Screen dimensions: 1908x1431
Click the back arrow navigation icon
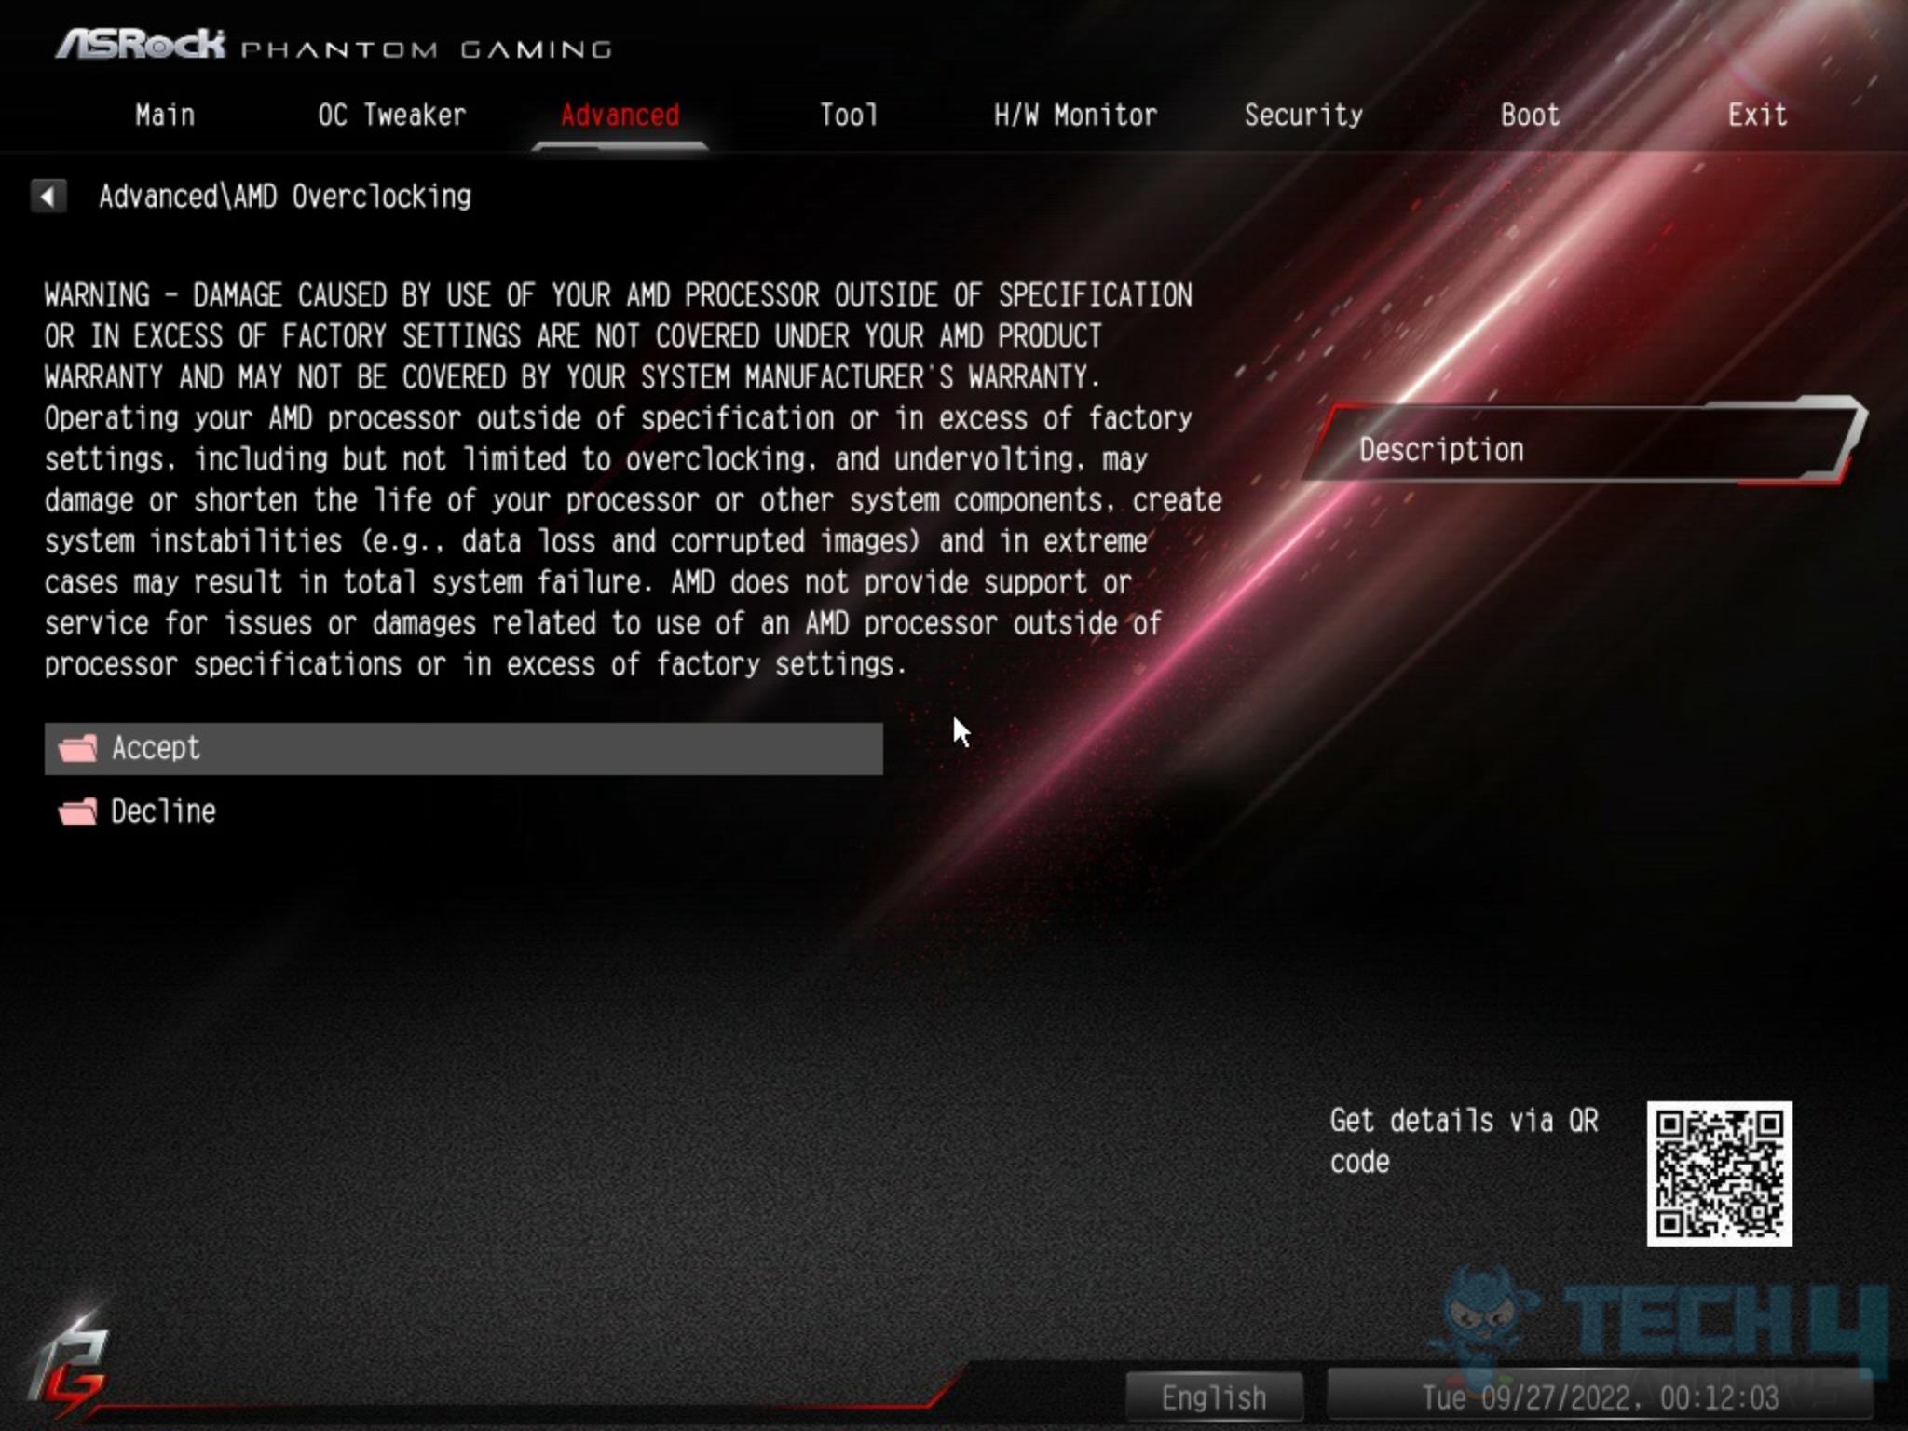tap(45, 196)
